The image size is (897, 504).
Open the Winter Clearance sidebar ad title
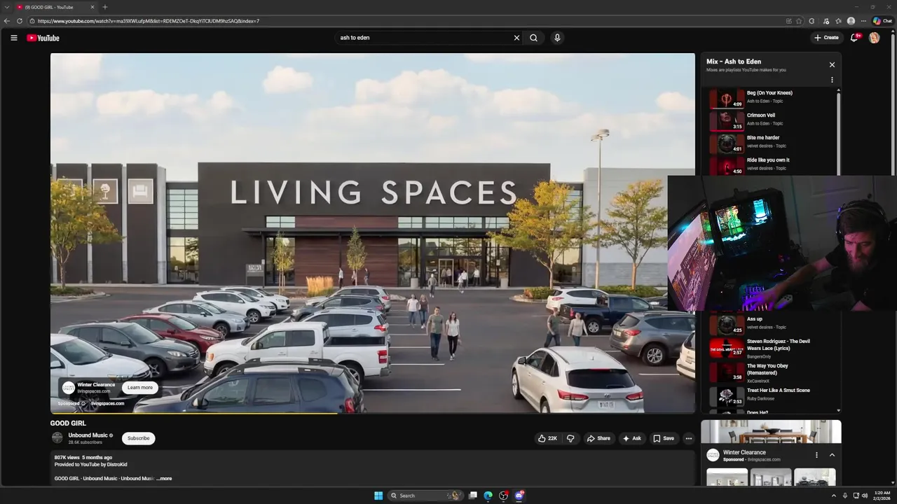pos(744,452)
